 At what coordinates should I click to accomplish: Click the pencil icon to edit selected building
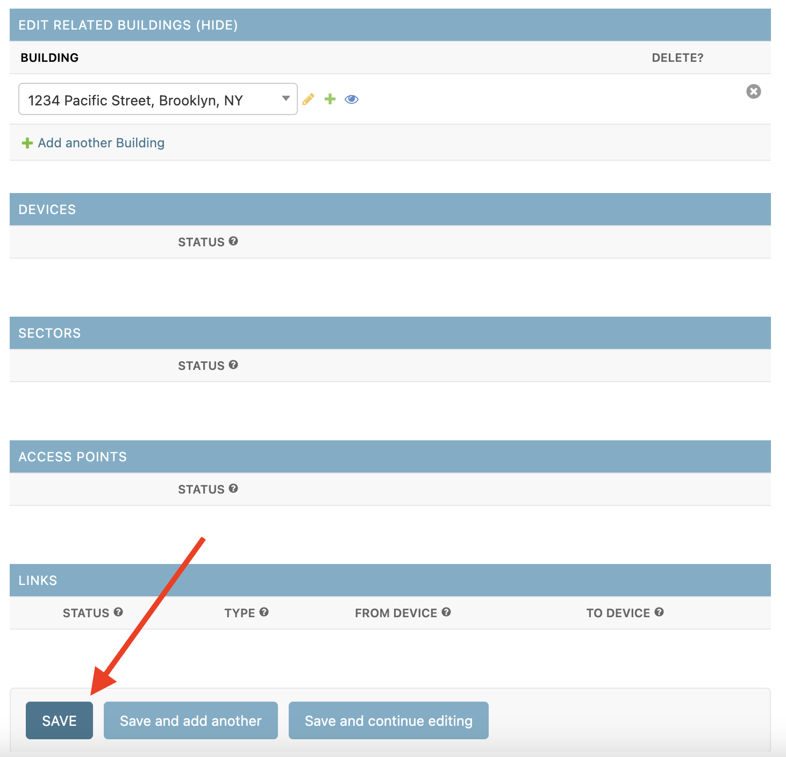tap(309, 99)
